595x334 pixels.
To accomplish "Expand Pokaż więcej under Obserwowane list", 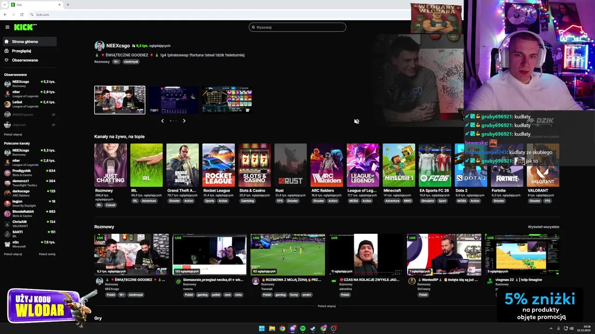I will (13, 135).
